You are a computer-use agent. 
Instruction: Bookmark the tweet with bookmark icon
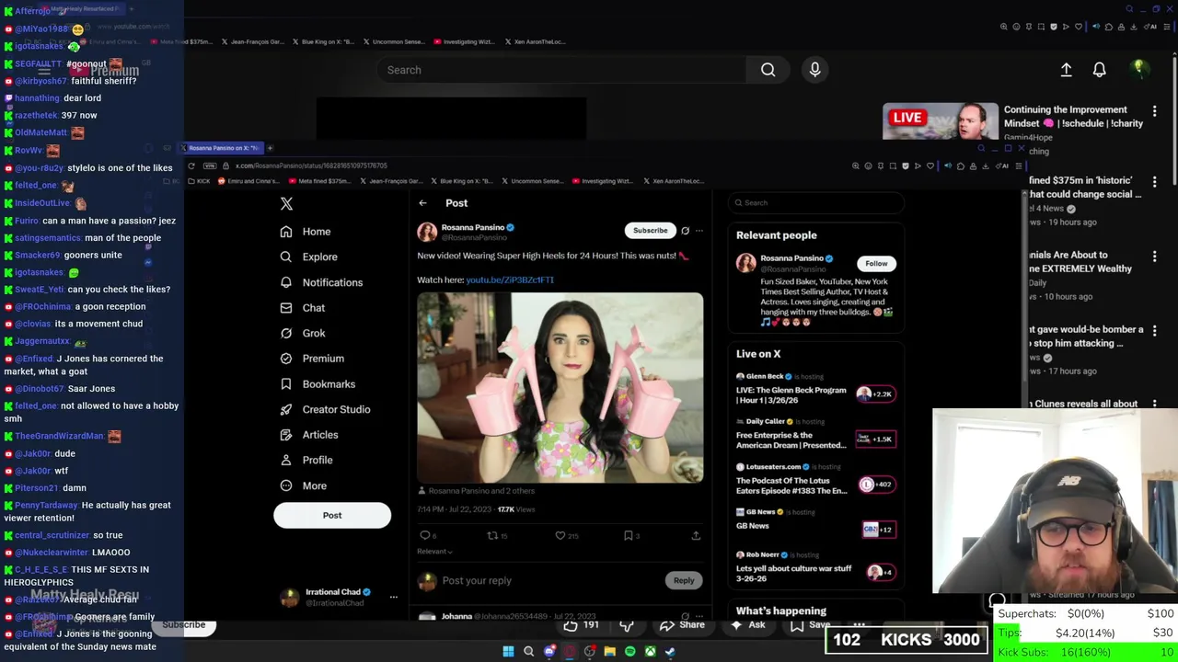pos(628,535)
